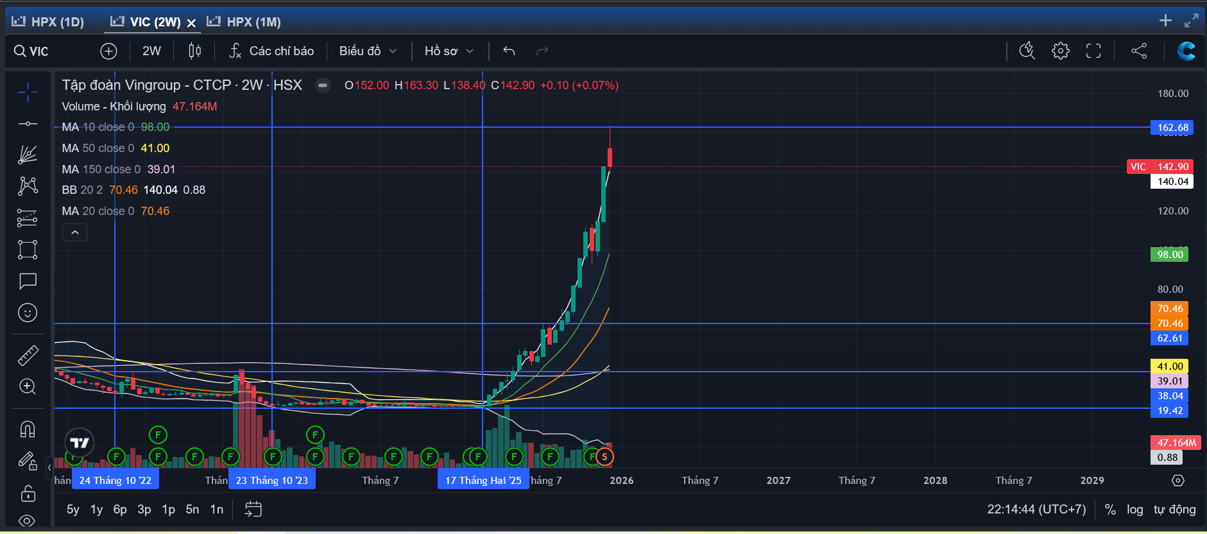Set time range to 1n
Viewport: 1207px width, 534px height.
(x=217, y=510)
